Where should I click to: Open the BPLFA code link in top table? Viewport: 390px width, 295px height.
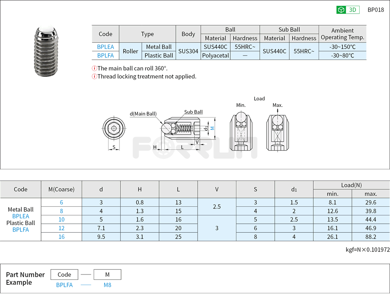106,55
